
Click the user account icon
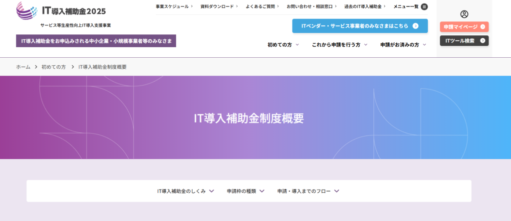pyautogui.click(x=464, y=14)
